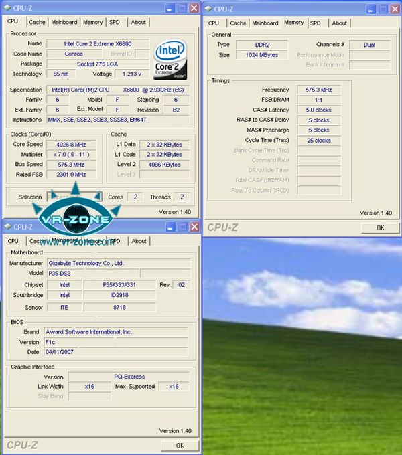The height and width of the screenshot is (455, 402).
Task: Click the CPU-Z title icon in Memory window
Action: pyautogui.click(x=208, y=9)
